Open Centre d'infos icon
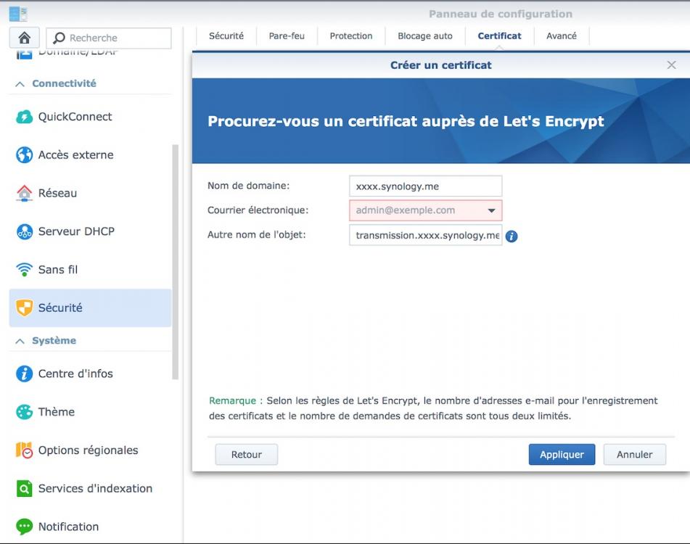The image size is (690, 544). 25,374
